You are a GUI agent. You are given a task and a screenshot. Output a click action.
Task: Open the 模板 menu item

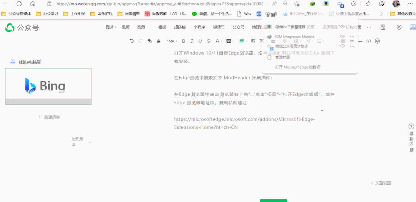(162, 27)
